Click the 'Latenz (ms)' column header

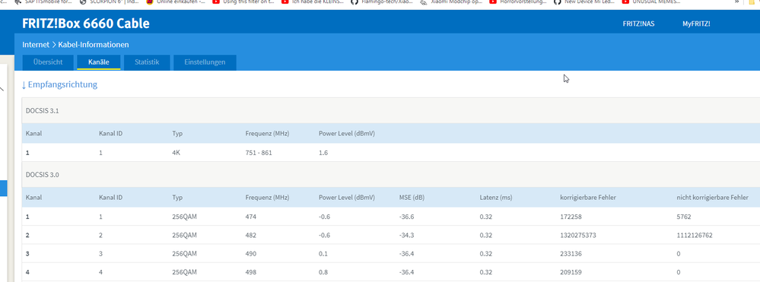pyautogui.click(x=496, y=197)
